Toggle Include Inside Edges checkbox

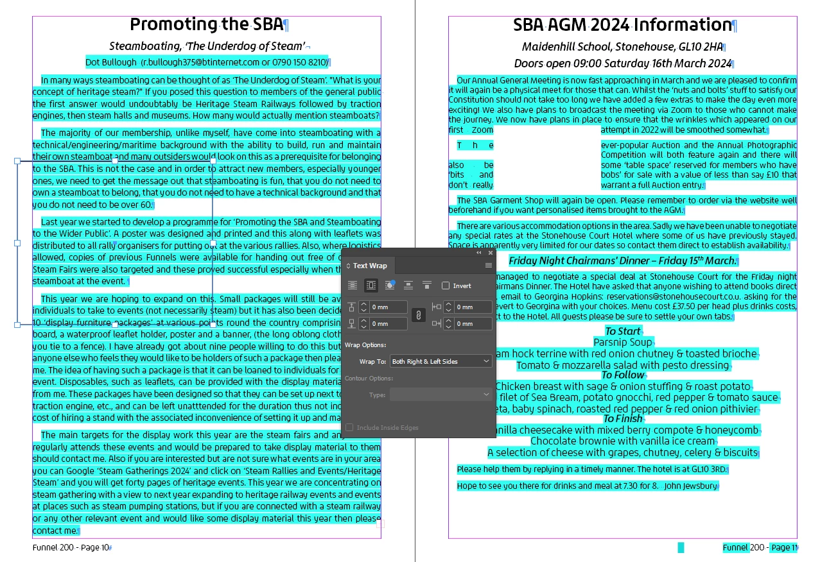coord(349,427)
